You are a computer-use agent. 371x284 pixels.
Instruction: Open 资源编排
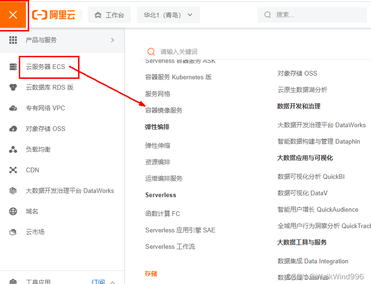158,162
